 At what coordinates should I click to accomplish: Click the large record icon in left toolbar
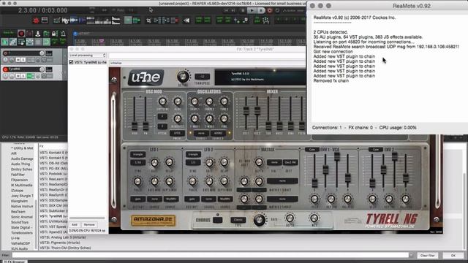[x=21, y=34]
